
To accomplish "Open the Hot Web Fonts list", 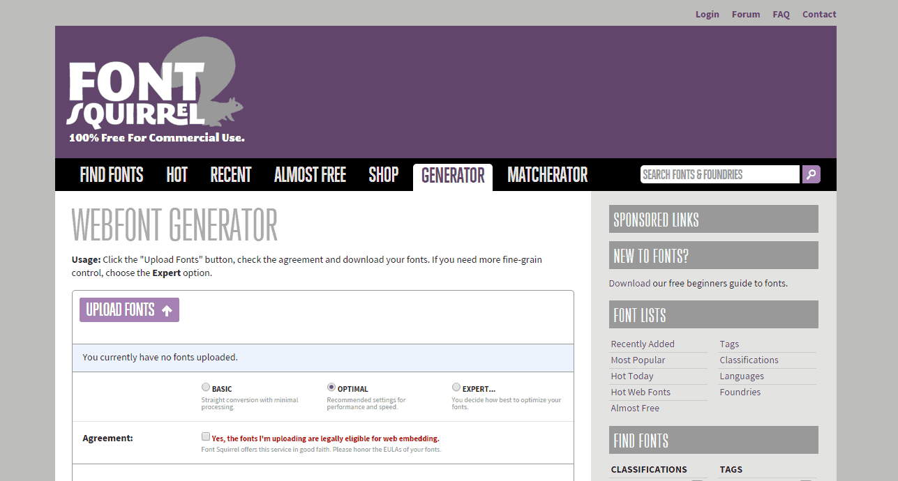I will click(x=641, y=392).
